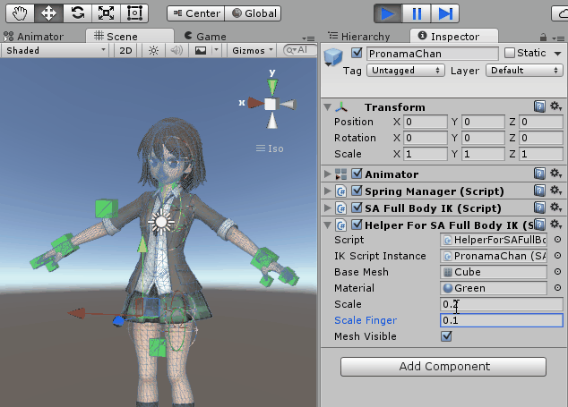Screen dimensions: 568x407
Task: Switch to the Game tab
Action: pyautogui.click(x=205, y=36)
